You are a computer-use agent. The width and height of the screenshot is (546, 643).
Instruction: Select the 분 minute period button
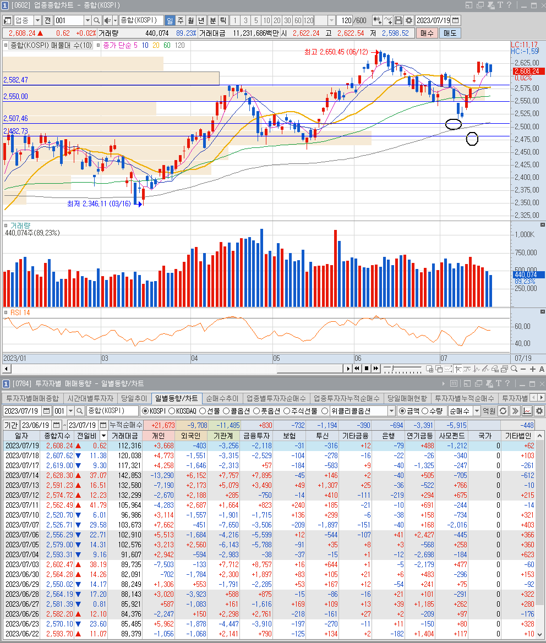[212, 20]
